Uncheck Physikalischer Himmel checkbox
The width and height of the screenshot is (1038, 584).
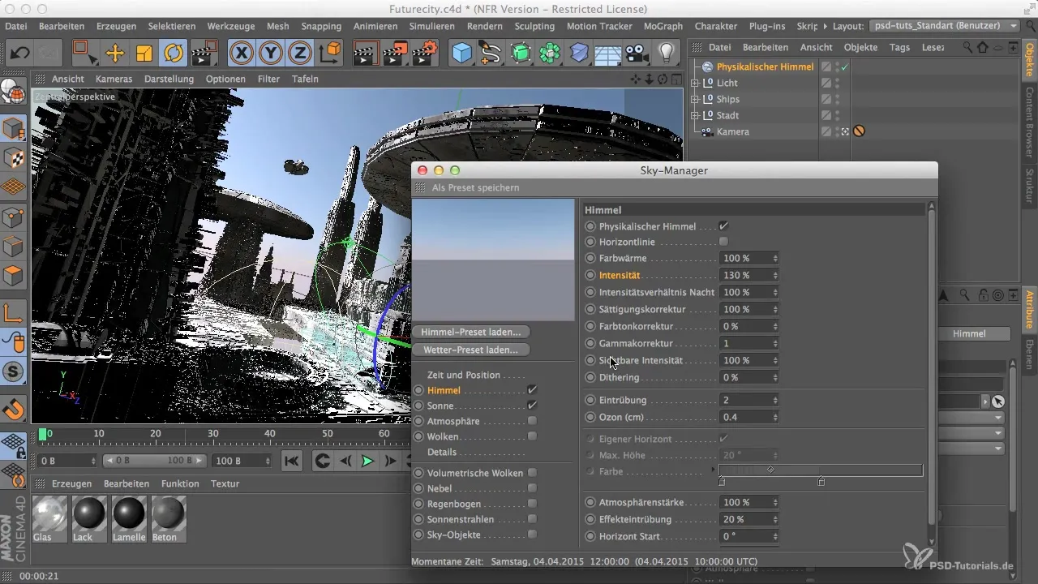pos(723,225)
